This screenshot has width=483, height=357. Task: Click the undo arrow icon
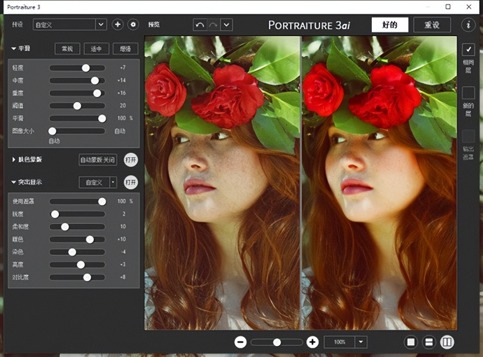(200, 25)
